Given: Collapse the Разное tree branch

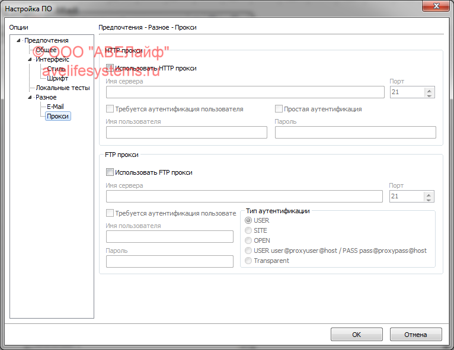Looking at the screenshot, I should click(x=30, y=97).
